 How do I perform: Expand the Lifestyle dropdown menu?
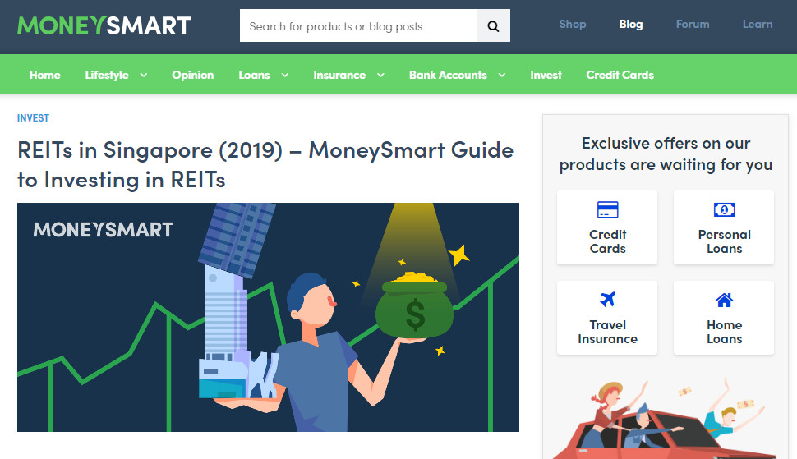(x=143, y=75)
